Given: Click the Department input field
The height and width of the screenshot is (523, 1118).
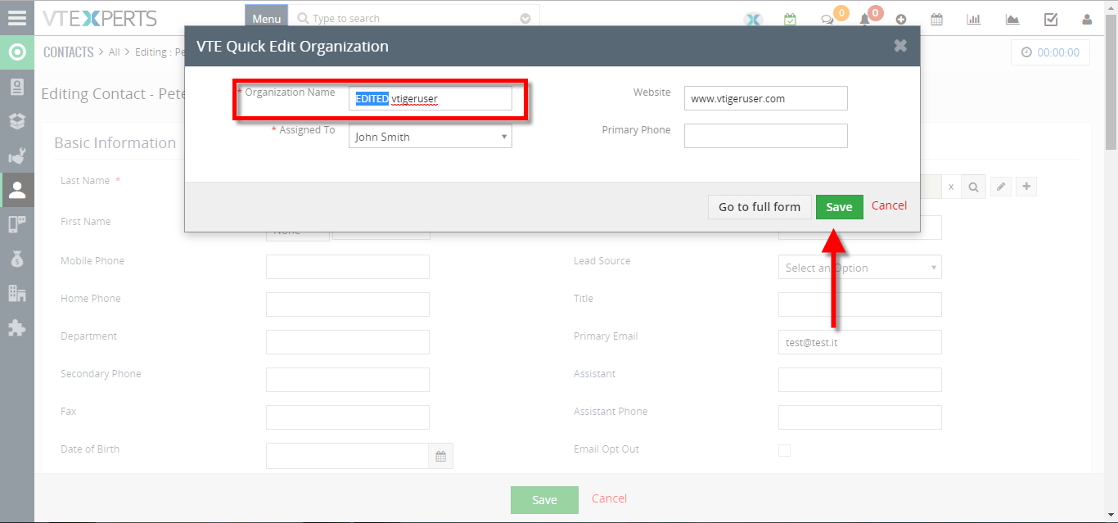Looking at the screenshot, I should click(x=348, y=342).
